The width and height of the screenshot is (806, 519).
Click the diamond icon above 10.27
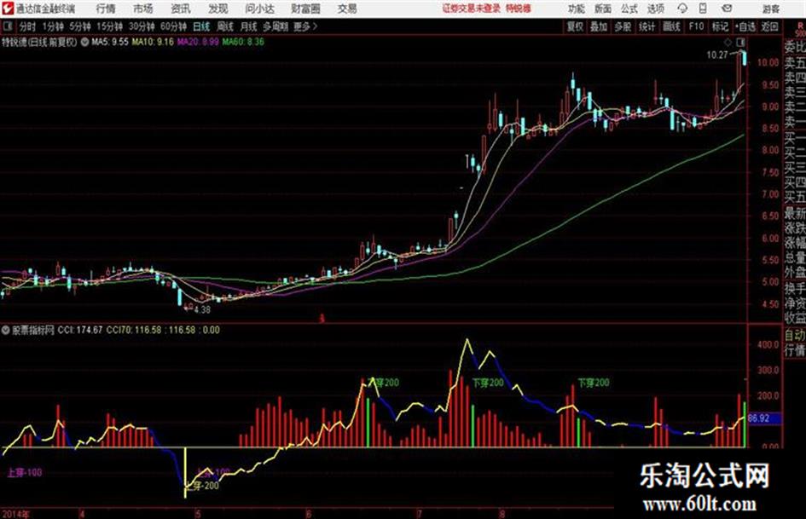pyautogui.click(x=728, y=42)
